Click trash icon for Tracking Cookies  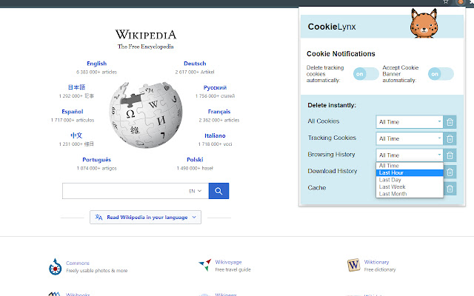[450, 138]
